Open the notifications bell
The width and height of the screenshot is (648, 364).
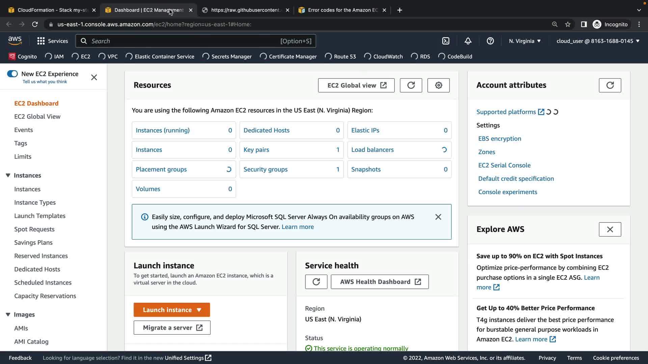pos(468,41)
